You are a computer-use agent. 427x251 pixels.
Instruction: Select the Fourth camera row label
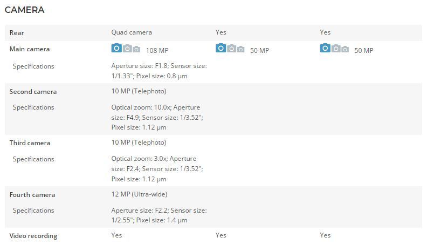(x=32, y=195)
